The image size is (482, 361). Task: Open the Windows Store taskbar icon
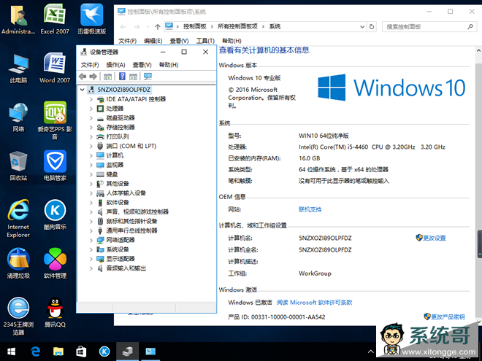(x=81, y=352)
